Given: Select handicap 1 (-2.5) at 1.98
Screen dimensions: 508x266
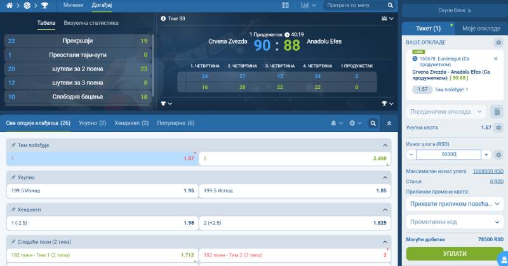Looking at the screenshot, I should pos(102,223).
